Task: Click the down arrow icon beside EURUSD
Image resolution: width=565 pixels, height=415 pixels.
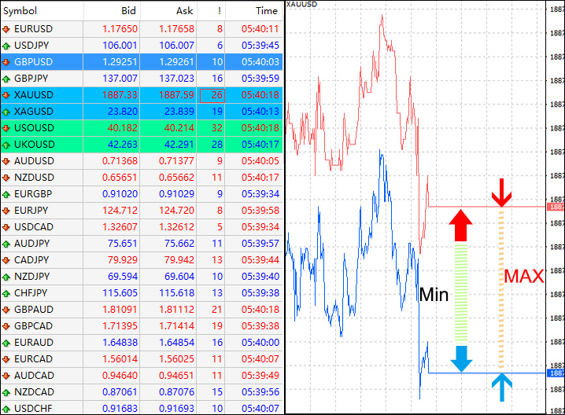Action: coord(7,29)
